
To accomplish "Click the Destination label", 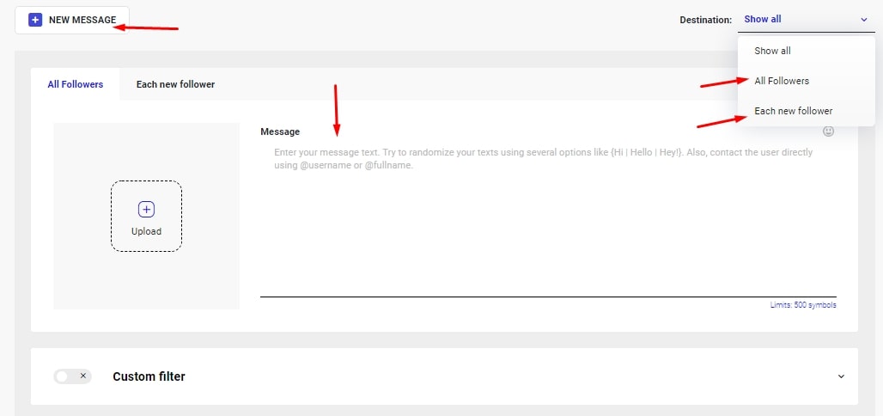I will (x=705, y=20).
